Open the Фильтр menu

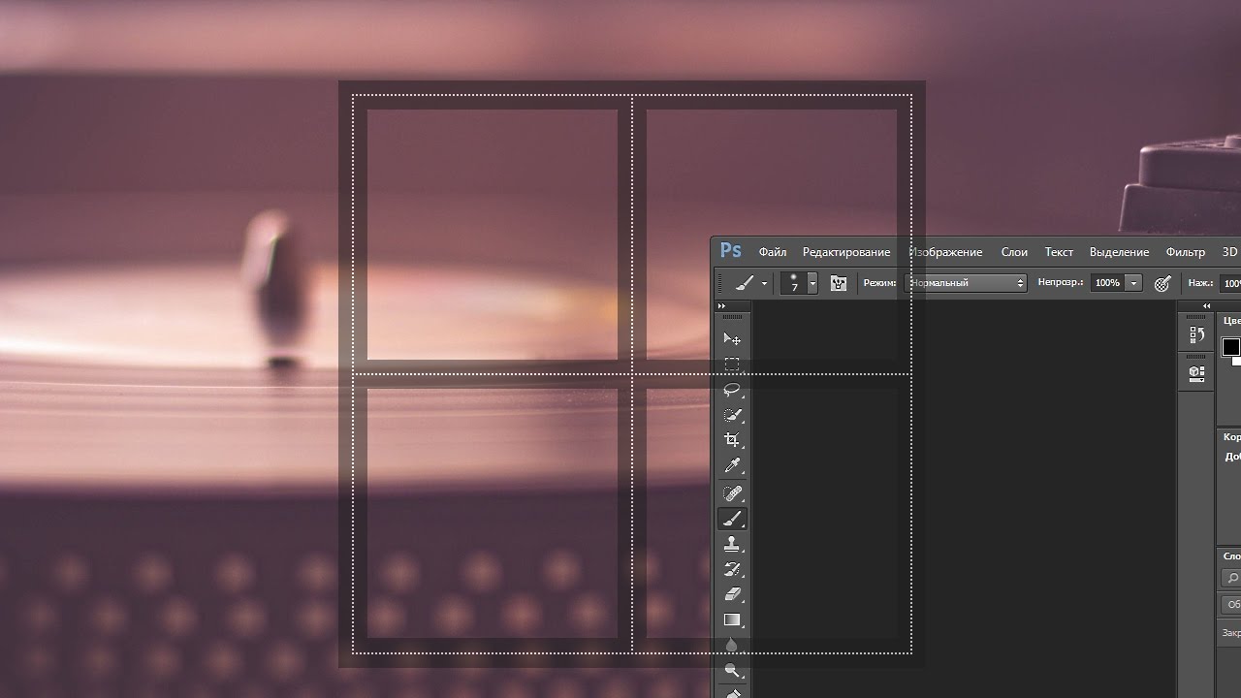pyautogui.click(x=1185, y=252)
